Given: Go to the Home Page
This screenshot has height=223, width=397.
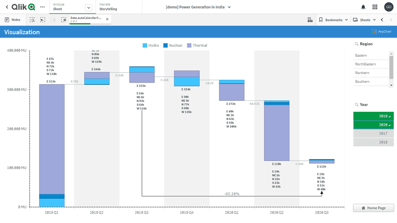Looking at the screenshot, I should [x=373, y=208].
